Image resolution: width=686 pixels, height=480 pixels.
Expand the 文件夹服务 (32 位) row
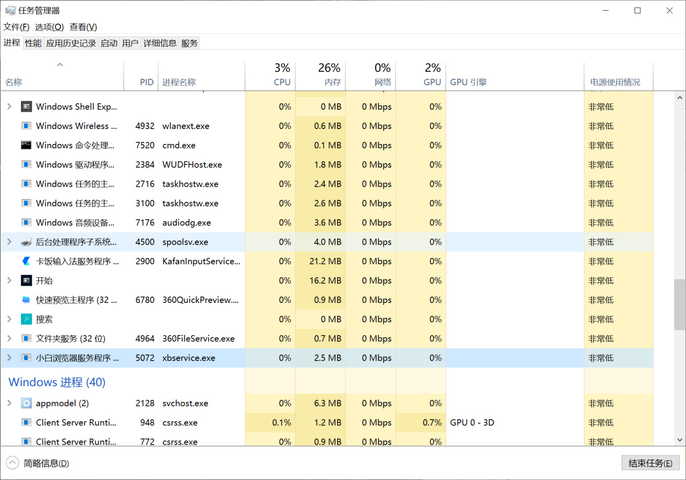pos(9,338)
